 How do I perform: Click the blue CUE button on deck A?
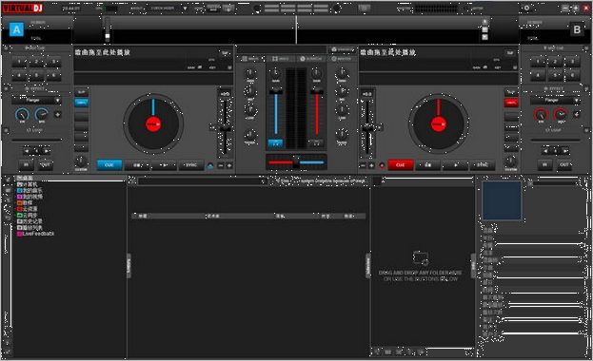click(x=109, y=165)
